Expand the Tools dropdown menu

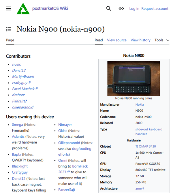pos(162,40)
